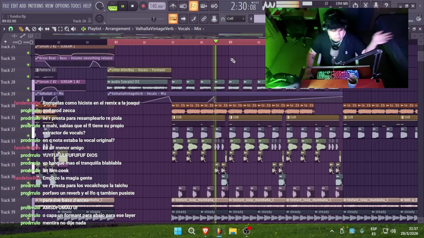Activate the Zoom magnifier tool
This screenshot has height=238, width=424.
pyautogui.click(x=67, y=29)
